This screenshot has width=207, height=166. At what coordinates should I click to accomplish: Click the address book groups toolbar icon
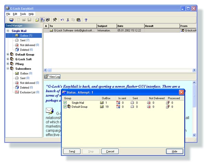(x=48, y=20)
